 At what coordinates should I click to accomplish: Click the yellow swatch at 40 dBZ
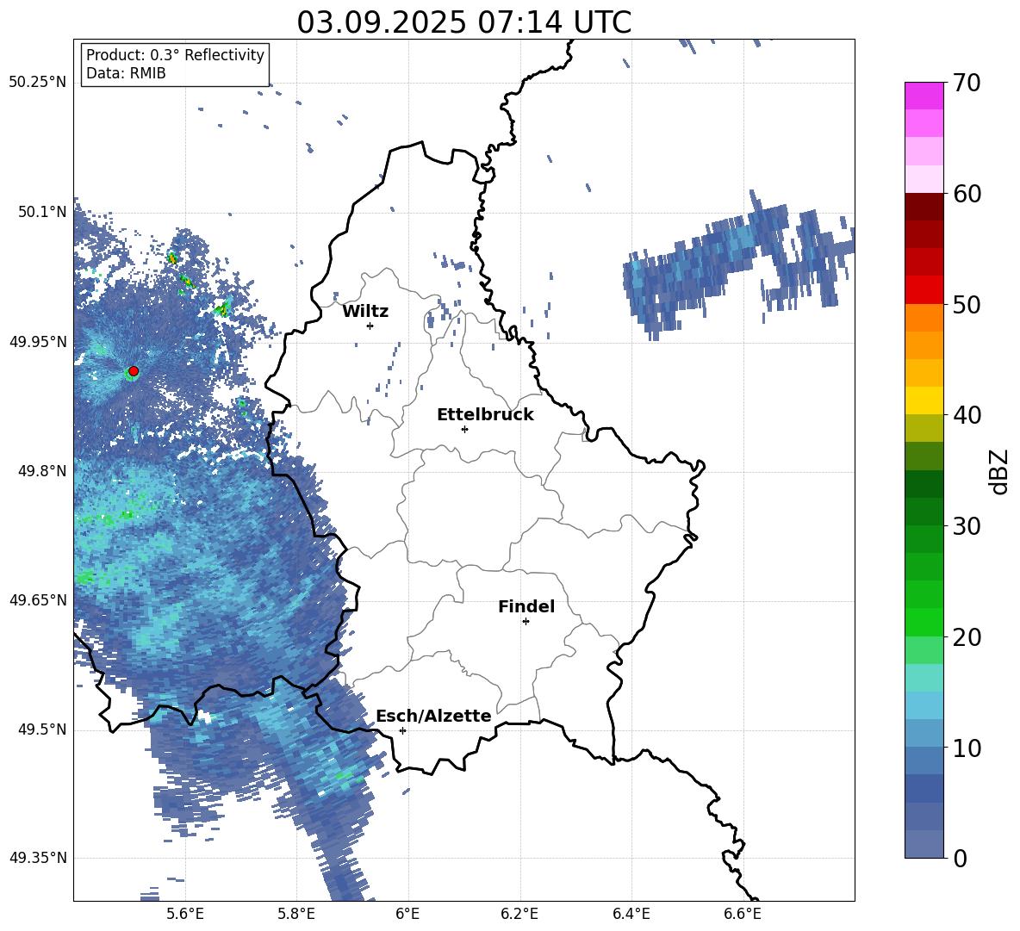tap(924, 400)
